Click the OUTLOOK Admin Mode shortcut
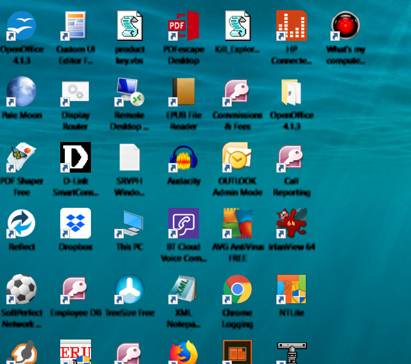The height and width of the screenshot is (364, 411). pos(238,158)
